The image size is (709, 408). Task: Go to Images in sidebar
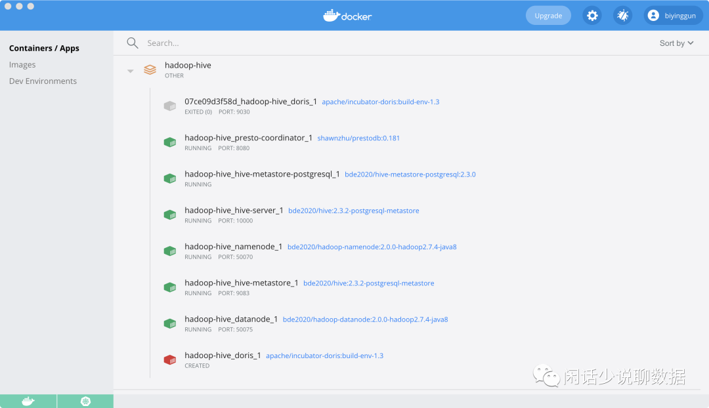point(22,65)
